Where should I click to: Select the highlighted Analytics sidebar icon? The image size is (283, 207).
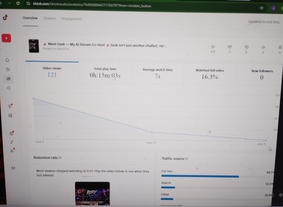pyautogui.click(x=8, y=79)
